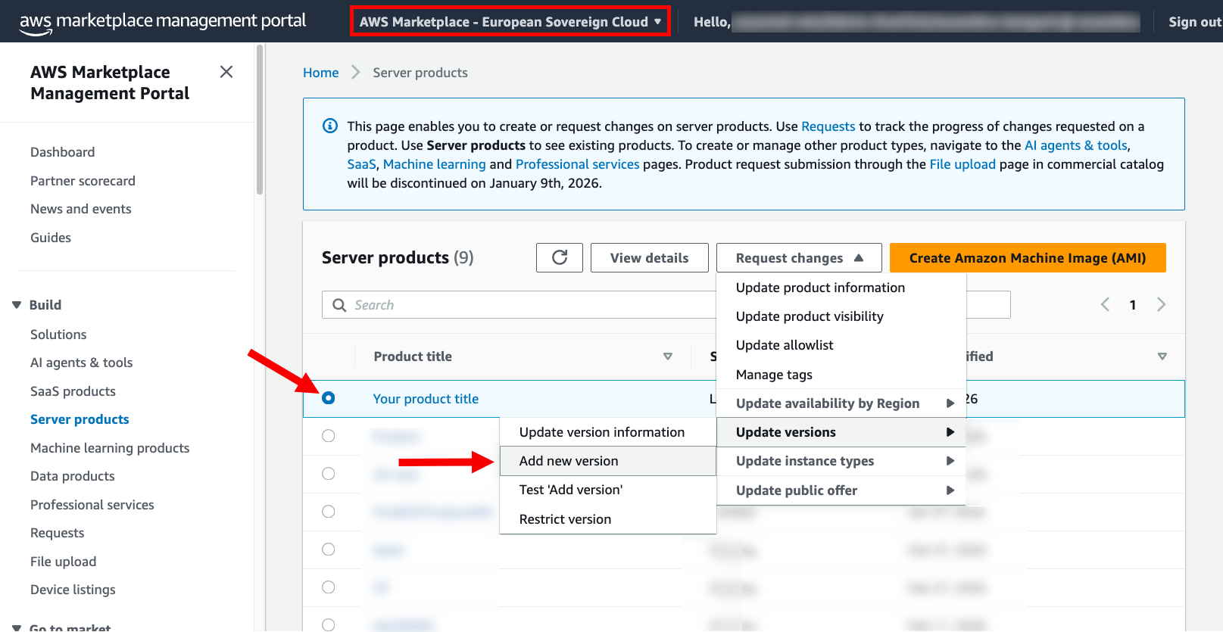1223x632 pixels.
Task: Open 'Your product title' link
Action: [426, 399]
